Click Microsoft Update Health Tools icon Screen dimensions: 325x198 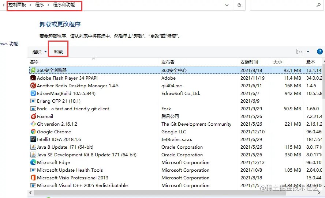(33, 170)
